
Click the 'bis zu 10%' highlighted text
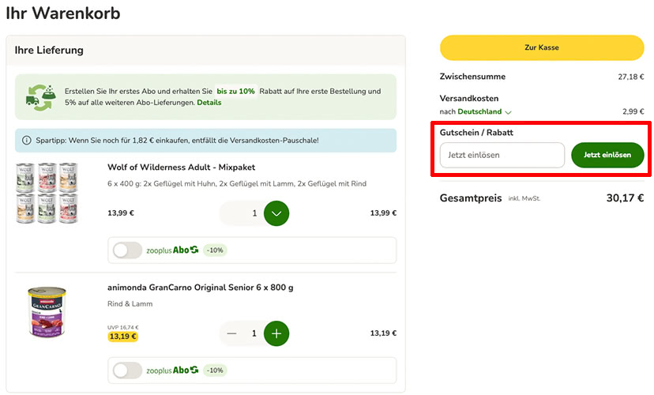[x=235, y=92]
